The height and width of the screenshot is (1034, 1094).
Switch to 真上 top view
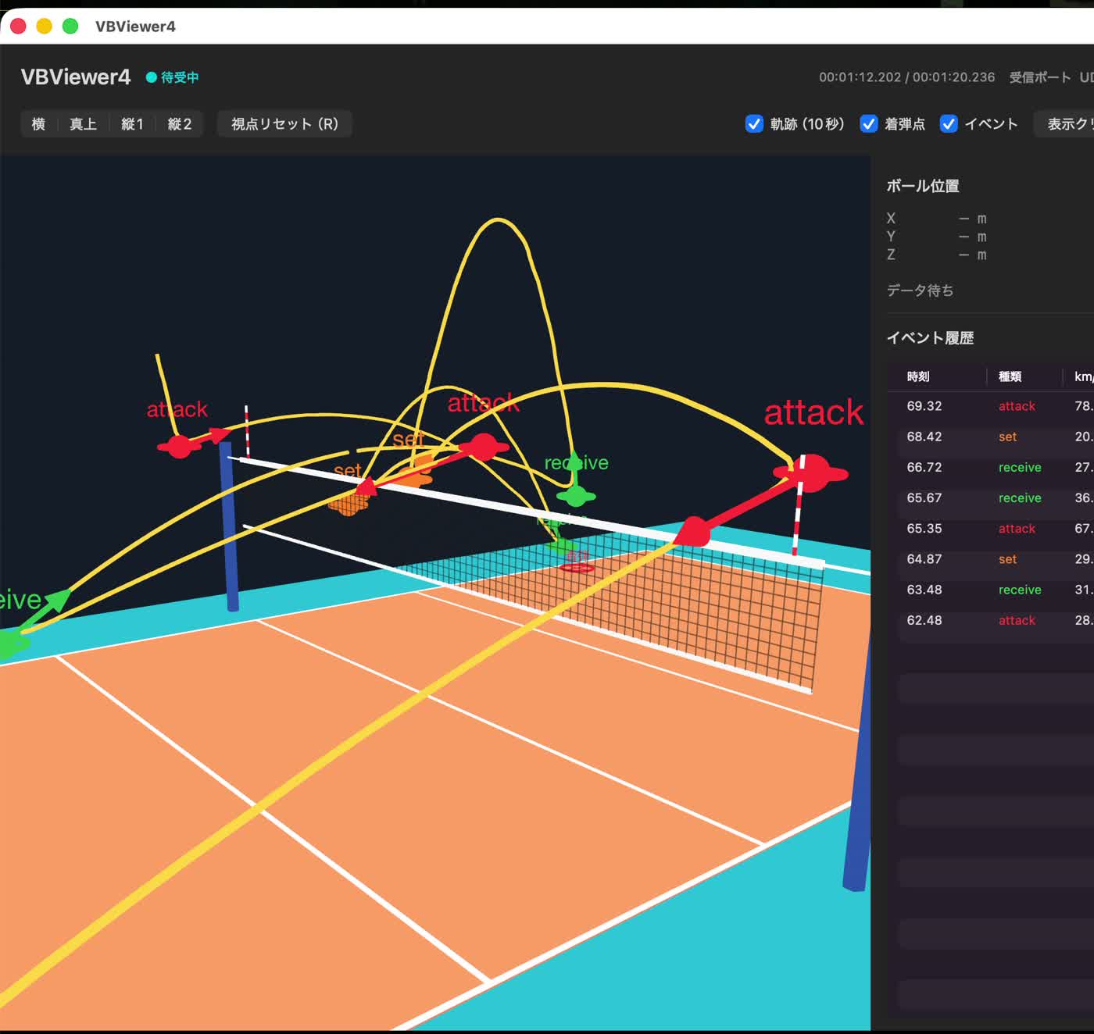click(83, 124)
